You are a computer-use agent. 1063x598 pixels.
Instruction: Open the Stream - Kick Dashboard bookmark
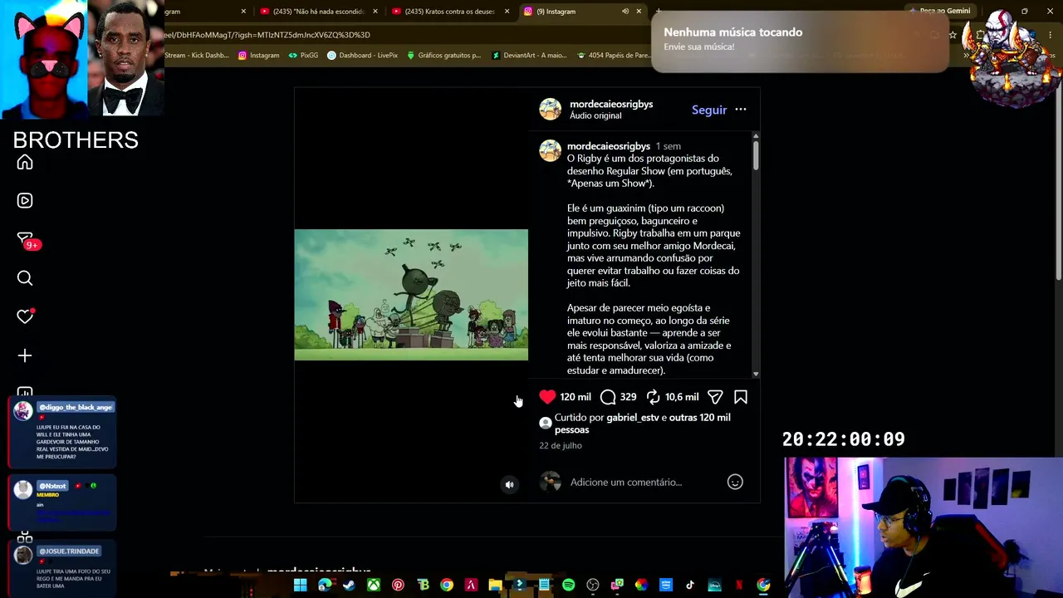pos(197,56)
